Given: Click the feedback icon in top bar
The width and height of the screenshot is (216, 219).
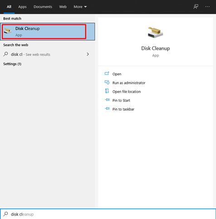Looking at the screenshot, I should [196, 7].
